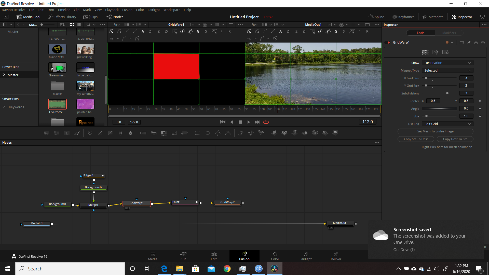Image resolution: width=489 pixels, height=275 pixels.
Task: Add a Color Corrector tool from the toolbar
Action: 90,133
